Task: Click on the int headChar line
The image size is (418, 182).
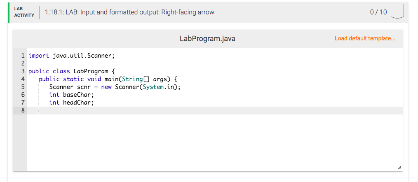Action: point(71,103)
